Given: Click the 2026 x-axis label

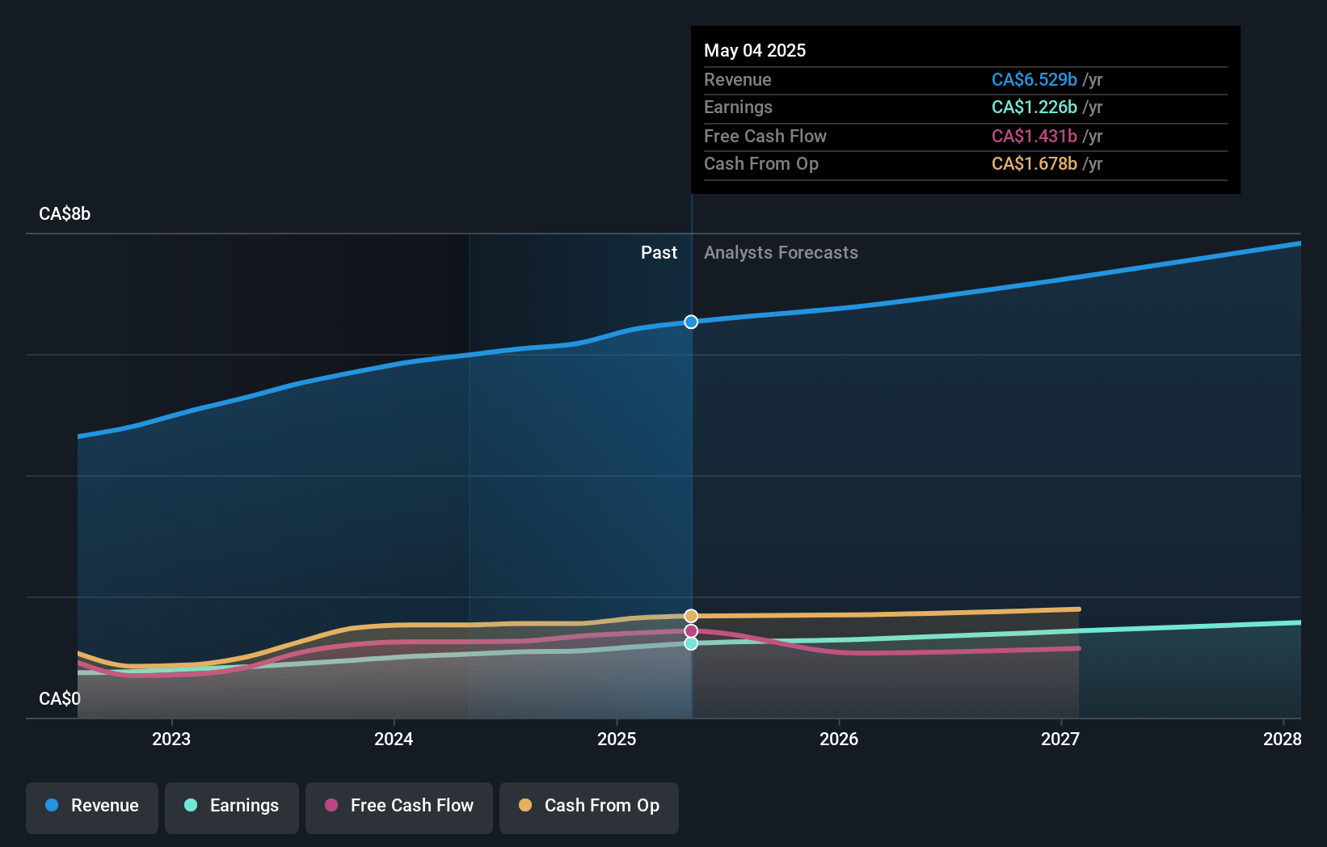Looking at the screenshot, I should pyautogui.click(x=839, y=739).
